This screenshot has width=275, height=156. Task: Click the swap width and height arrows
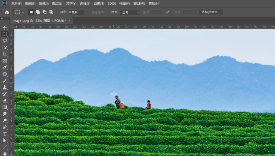168,12
